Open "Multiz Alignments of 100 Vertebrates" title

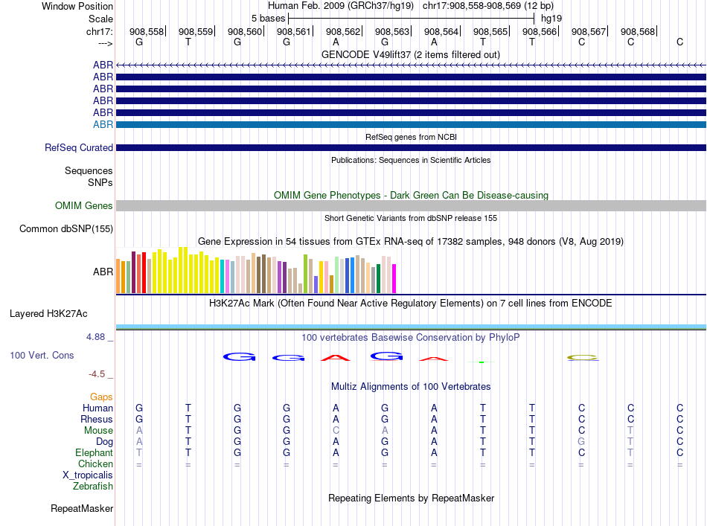[411, 386]
